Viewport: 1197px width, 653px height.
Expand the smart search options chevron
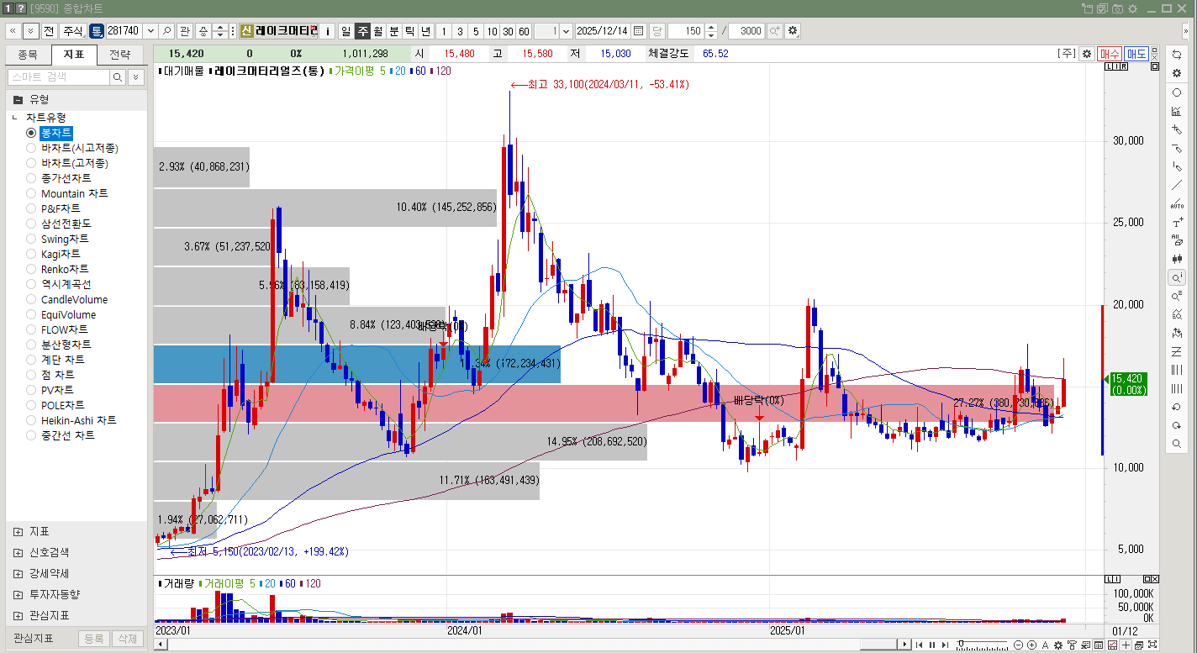(x=135, y=76)
